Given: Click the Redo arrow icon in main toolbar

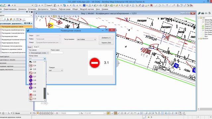Looking at the screenshot, I should [163, 5].
